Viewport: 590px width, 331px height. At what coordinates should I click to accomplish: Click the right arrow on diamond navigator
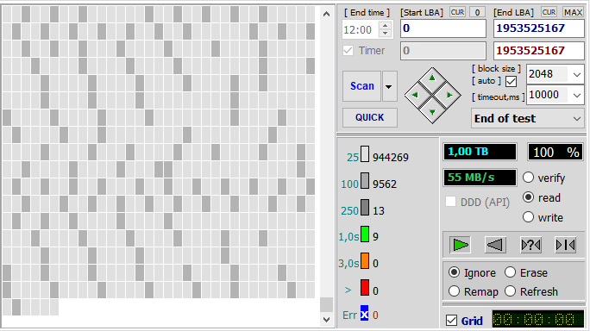tap(449, 95)
